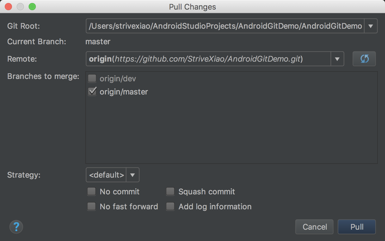Screen dimensions: 385x241
Task: Click the origin/dev branch label
Action: [118, 79]
